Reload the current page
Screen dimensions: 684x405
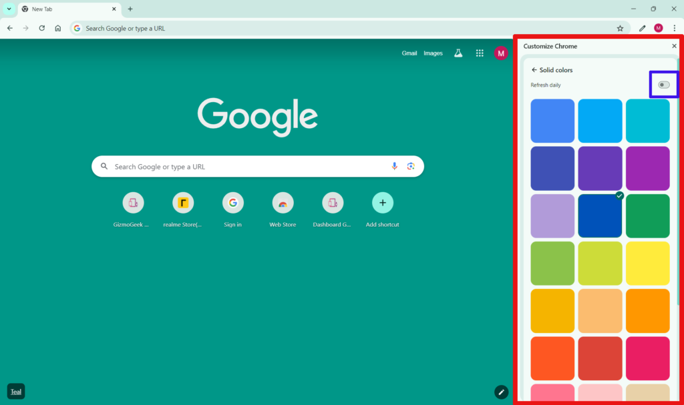tap(42, 28)
